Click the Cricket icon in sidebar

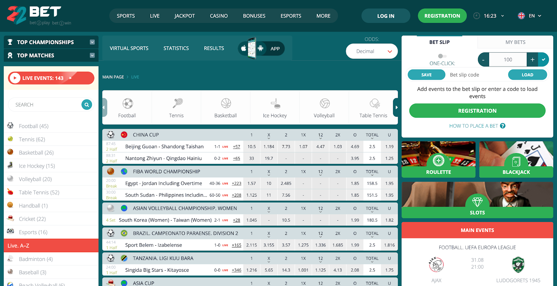click(10, 219)
